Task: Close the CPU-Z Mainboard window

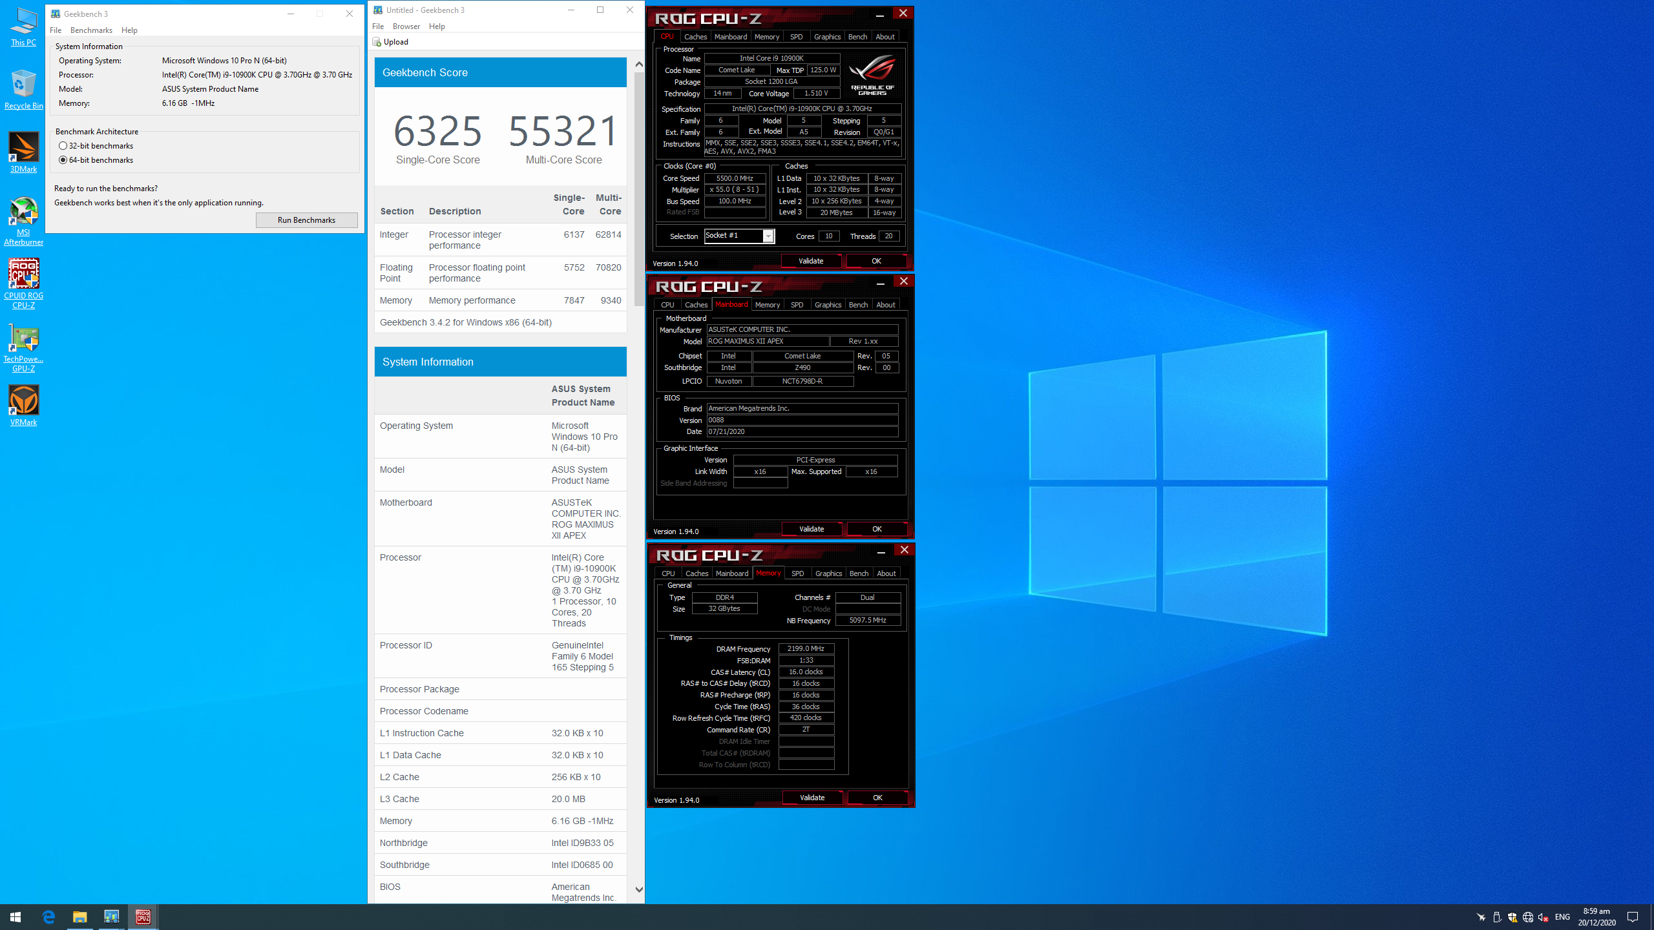Action: tap(904, 281)
